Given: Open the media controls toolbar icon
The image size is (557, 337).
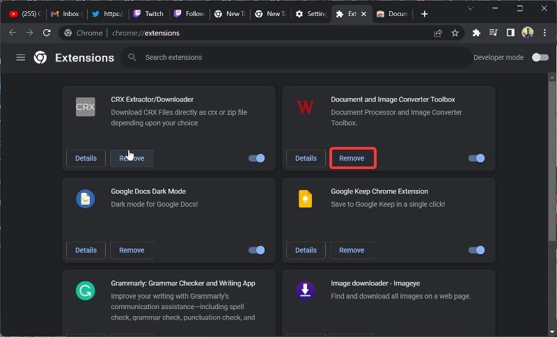Looking at the screenshot, I should (x=494, y=33).
